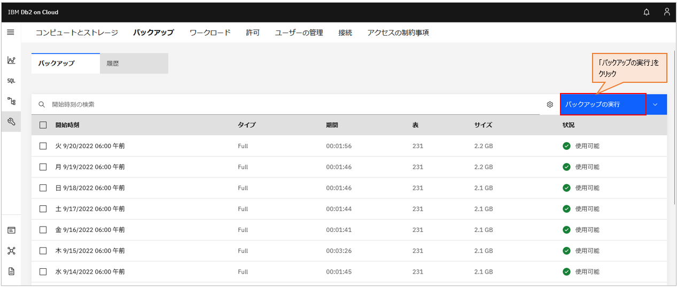Toggle the select-all header checkbox
The height and width of the screenshot is (287, 677).
click(43, 125)
